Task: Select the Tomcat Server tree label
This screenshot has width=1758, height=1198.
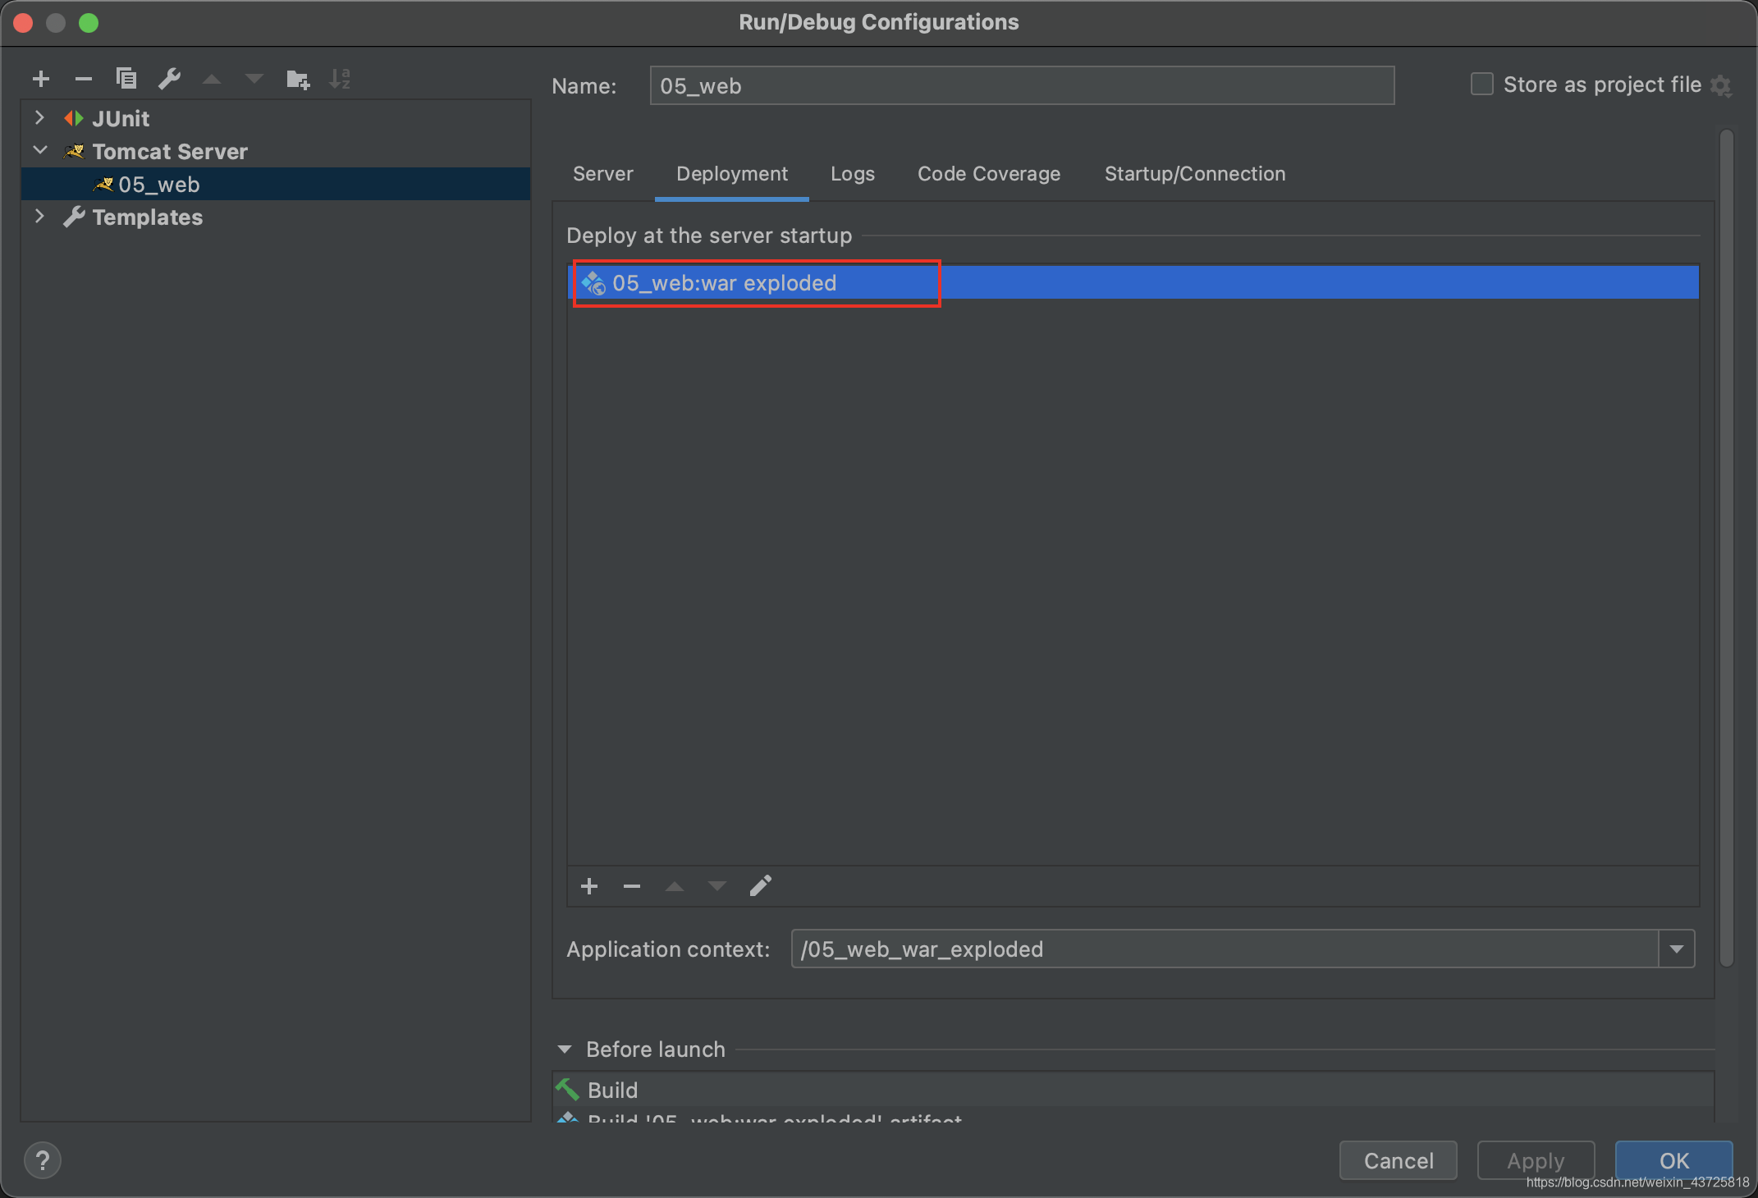Action: point(170,152)
